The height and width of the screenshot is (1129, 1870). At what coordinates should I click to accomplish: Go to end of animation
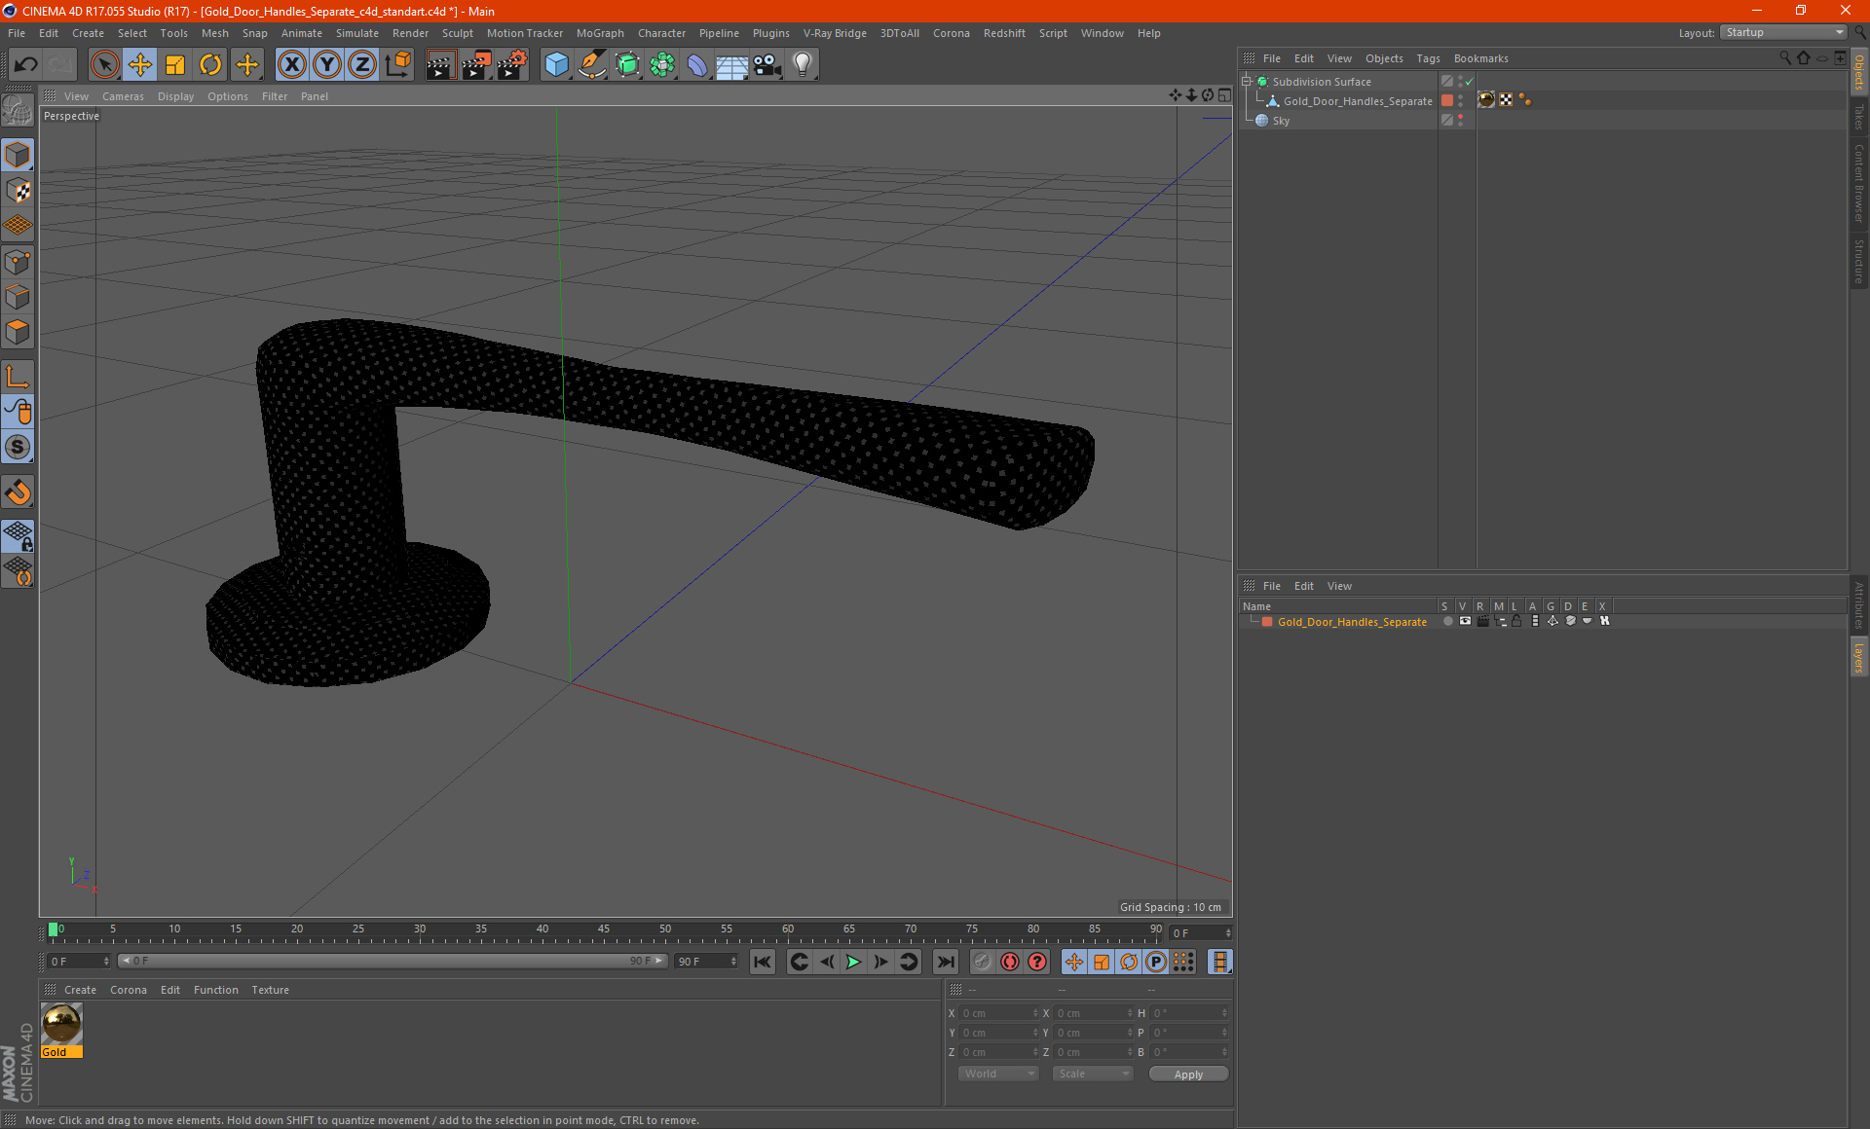click(945, 962)
